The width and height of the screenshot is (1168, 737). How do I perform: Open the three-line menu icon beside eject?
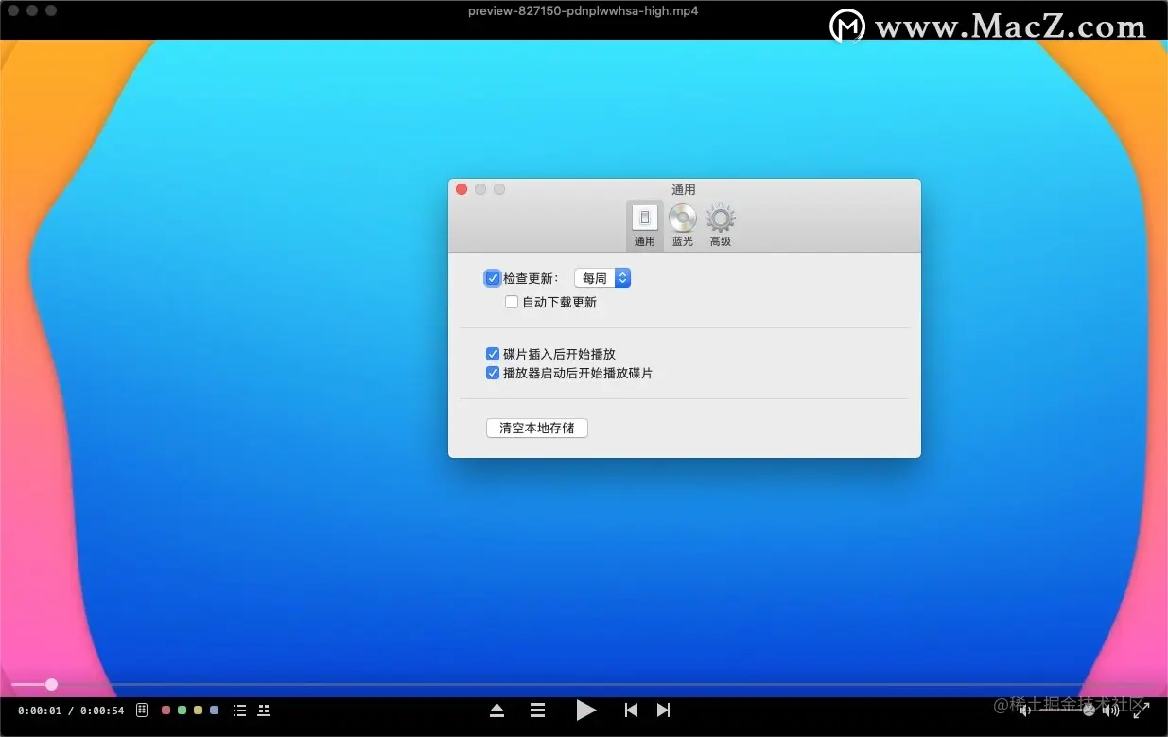[537, 710]
